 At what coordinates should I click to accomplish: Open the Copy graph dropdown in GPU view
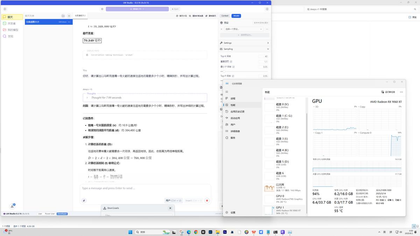point(361,107)
